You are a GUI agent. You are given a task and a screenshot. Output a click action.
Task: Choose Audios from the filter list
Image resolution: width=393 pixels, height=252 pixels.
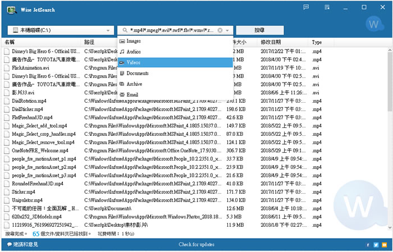[134, 52]
